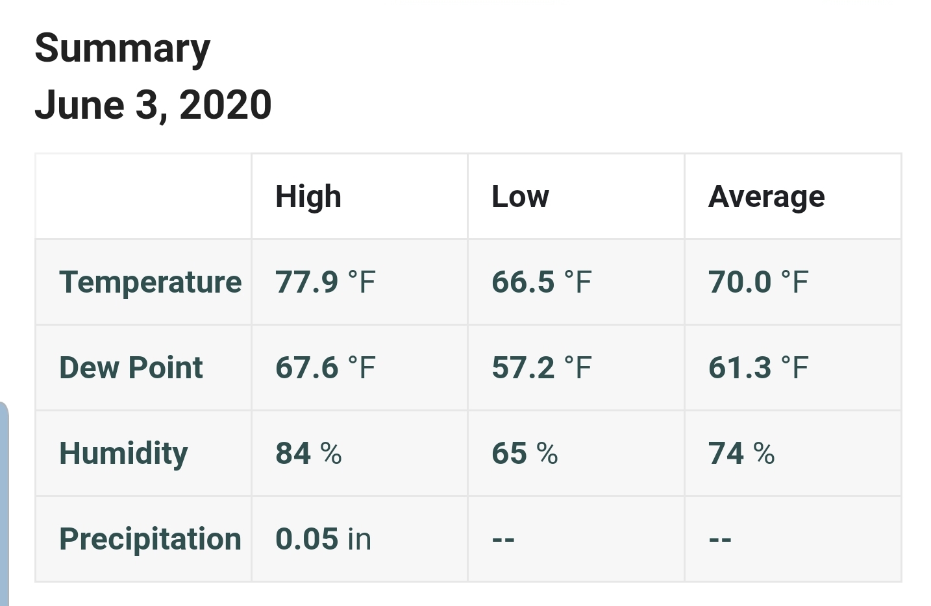Click the 0.05 in precipitation value
Image resolution: width=931 pixels, height=606 pixels.
coord(323,539)
